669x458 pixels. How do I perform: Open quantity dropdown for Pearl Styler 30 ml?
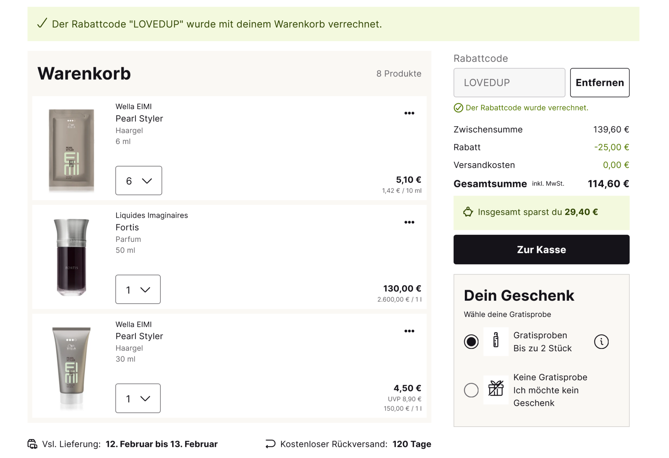[x=138, y=398]
